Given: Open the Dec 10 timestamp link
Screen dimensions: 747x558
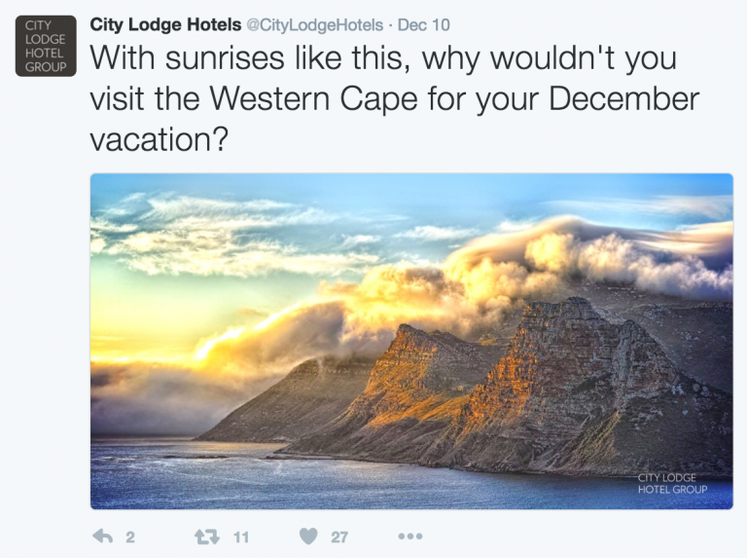Looking at the screenshot, I should (424, 24).
